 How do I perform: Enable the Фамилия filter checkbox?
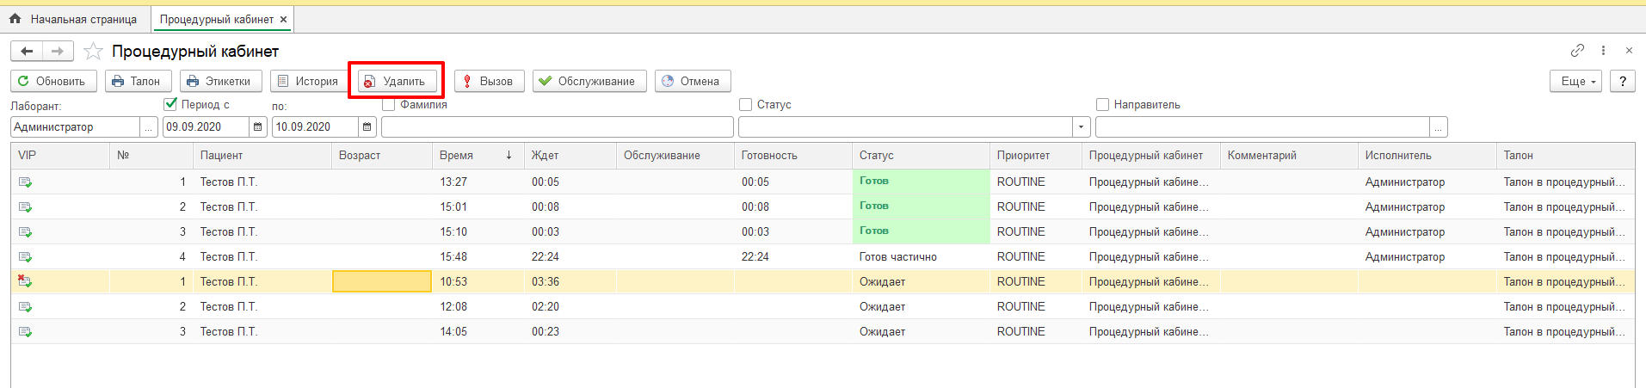[x=389, y=105]
